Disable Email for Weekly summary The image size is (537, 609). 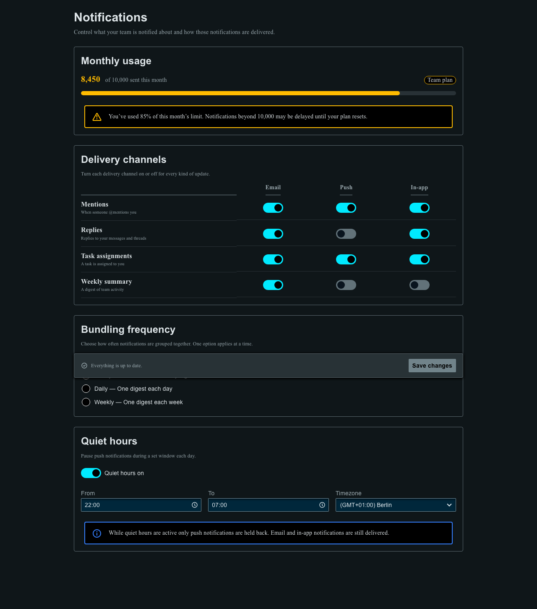[273, 285]
